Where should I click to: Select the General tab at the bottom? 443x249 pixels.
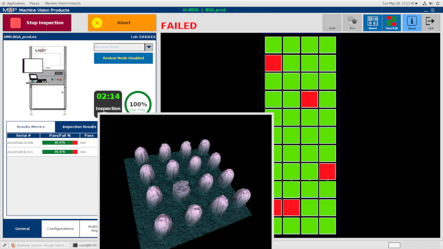[22, 229]
